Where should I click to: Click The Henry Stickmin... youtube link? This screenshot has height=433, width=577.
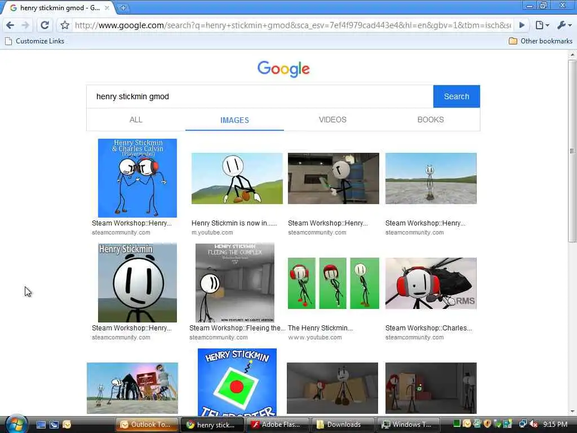(x=320, y=328)
